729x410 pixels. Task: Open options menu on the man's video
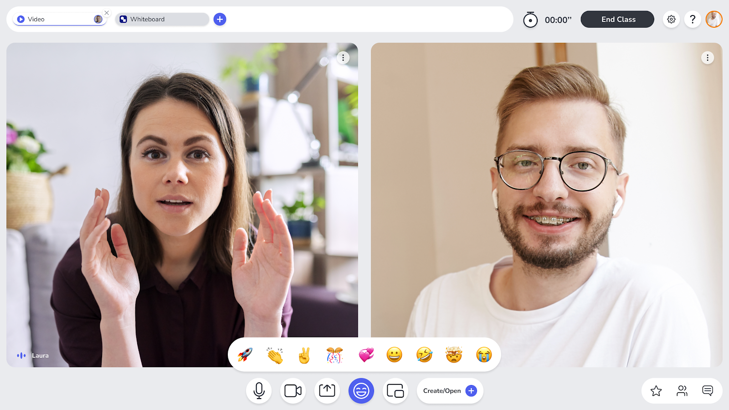(x=708, y=57)
